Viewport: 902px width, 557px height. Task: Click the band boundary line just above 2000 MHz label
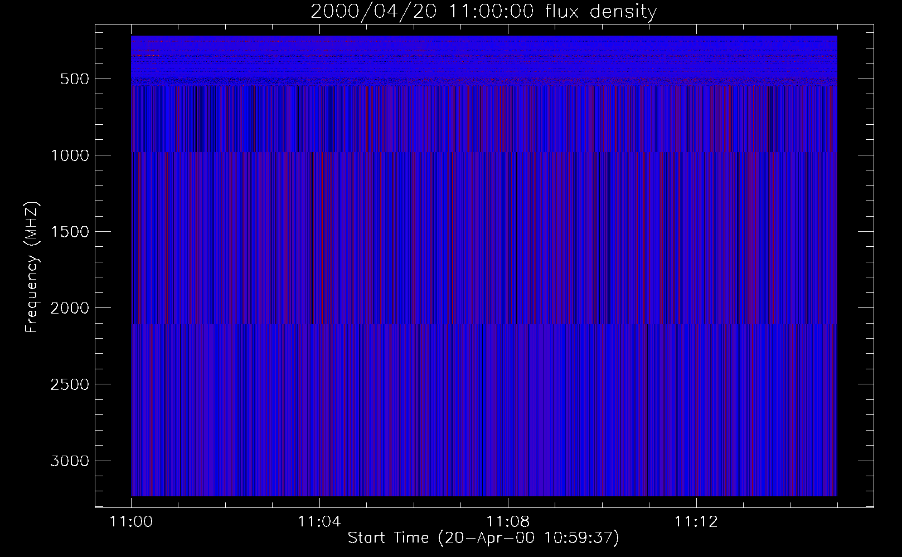pos(483,324)
